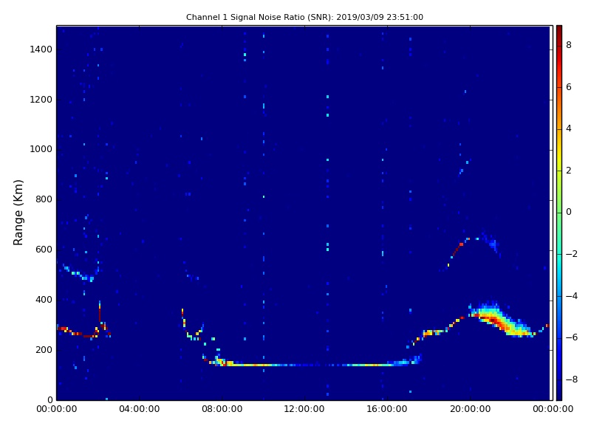This screenshot has height=443, width=591.
Task: Click the colorbar label 8
Action: (569, 45)
